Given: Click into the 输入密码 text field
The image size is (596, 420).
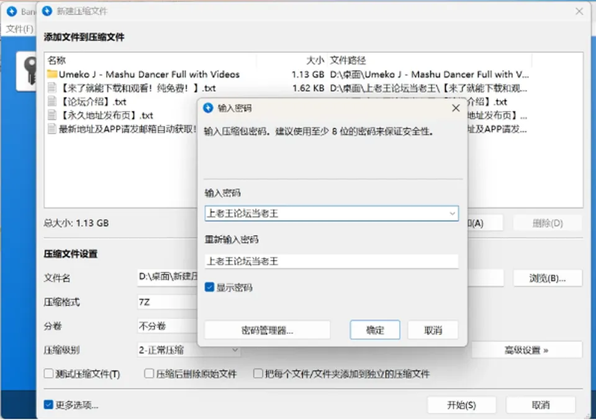Looking at the screenshot, I should coord(332,213).
